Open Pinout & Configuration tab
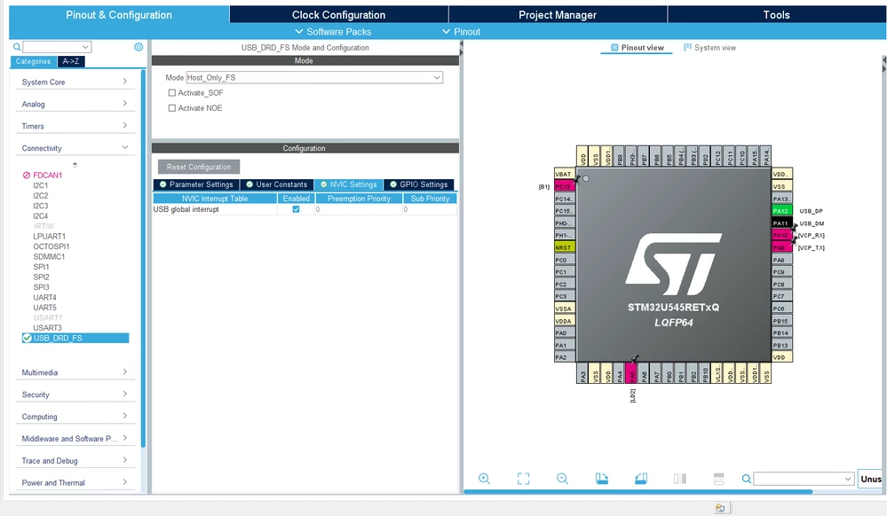The width and height of the screenshot is (887, 516). point(119,15)
